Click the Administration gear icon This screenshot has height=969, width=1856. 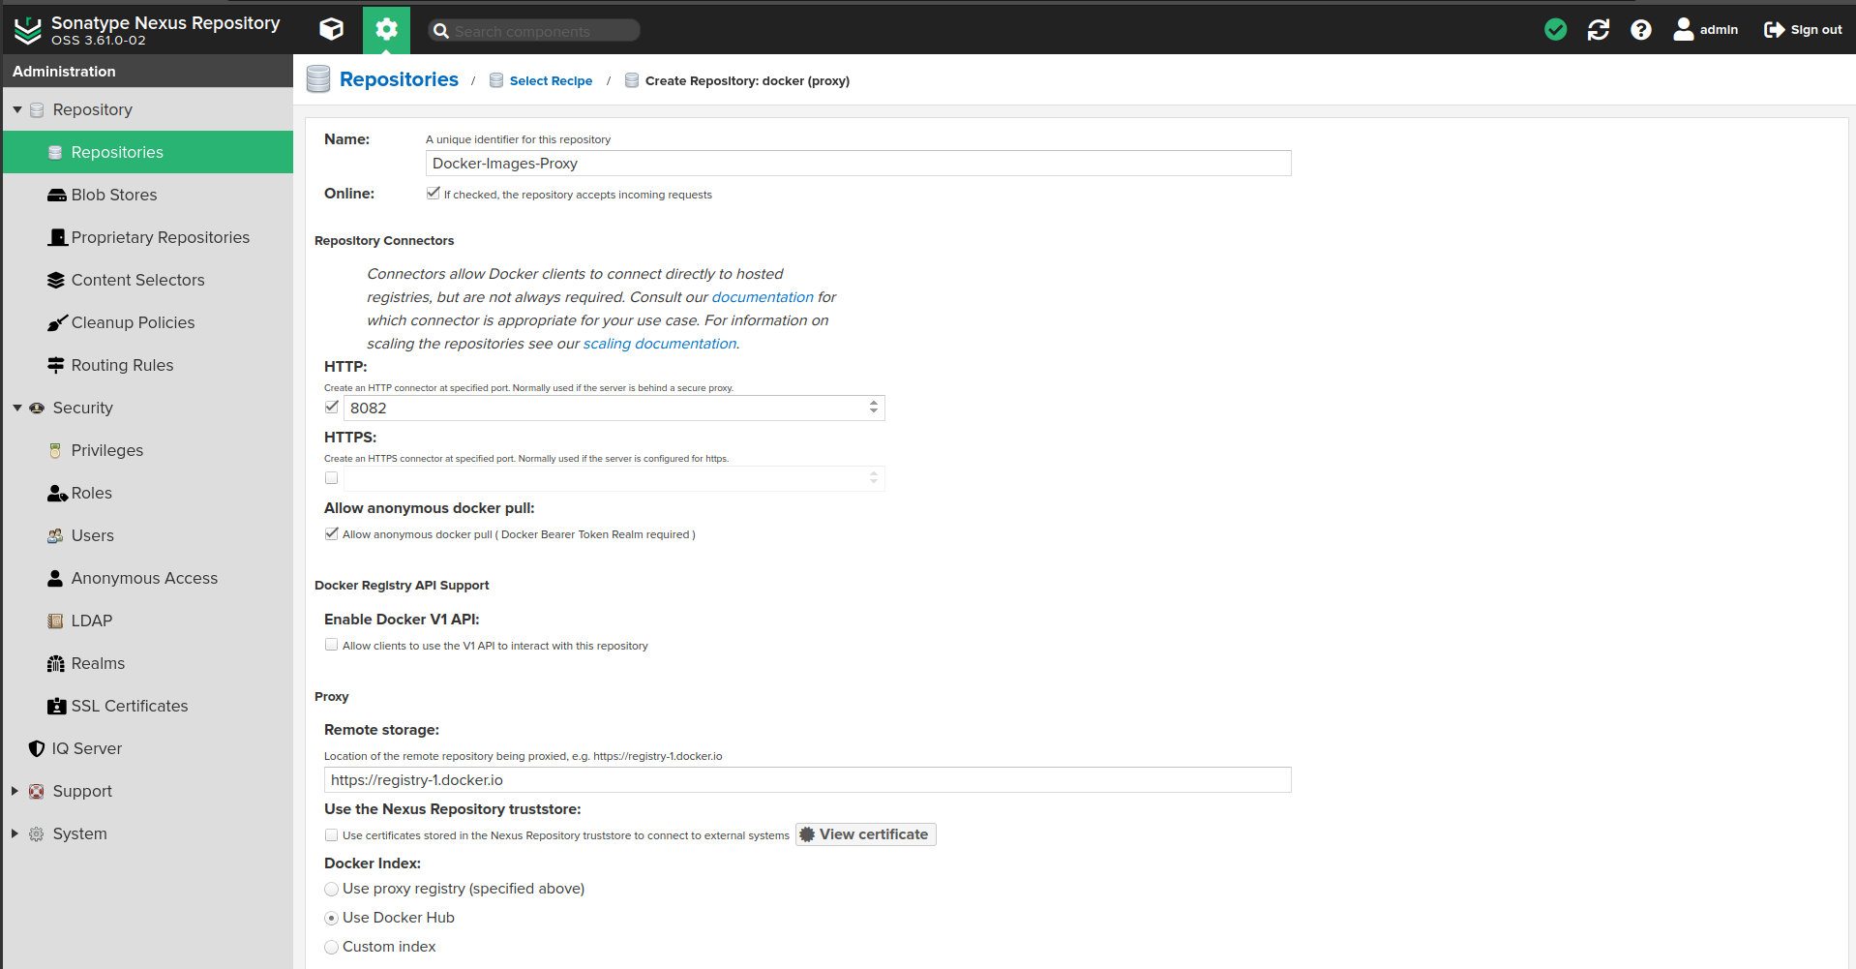(386, 29)
